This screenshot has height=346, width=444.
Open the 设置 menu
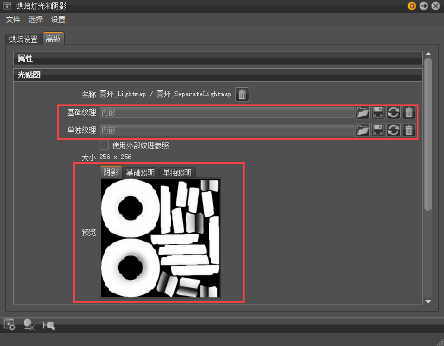click(58, 20)
